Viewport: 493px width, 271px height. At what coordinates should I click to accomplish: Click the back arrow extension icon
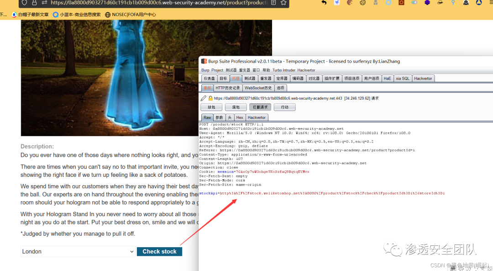[x=324, y=3]
